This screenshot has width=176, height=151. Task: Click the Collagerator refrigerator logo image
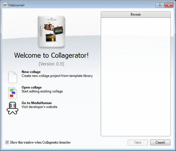[51, 31]
